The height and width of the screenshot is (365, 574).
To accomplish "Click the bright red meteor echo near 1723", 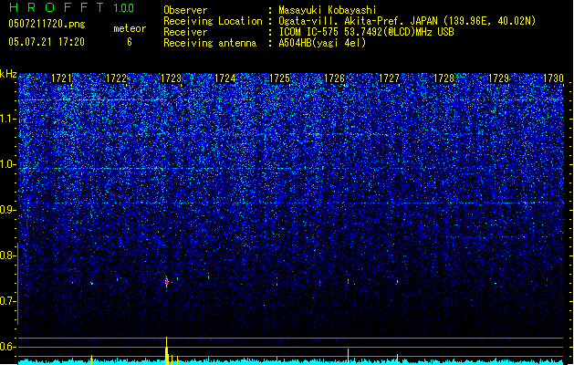I will [x=167, y=282].
